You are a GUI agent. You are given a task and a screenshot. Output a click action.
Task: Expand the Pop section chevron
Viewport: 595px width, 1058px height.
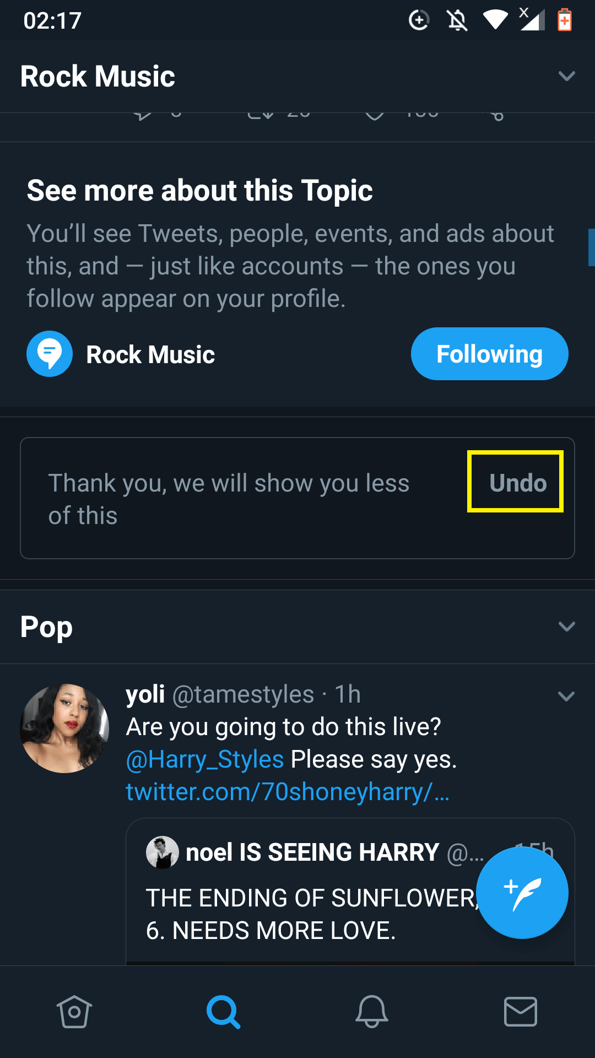click(566, 627)
